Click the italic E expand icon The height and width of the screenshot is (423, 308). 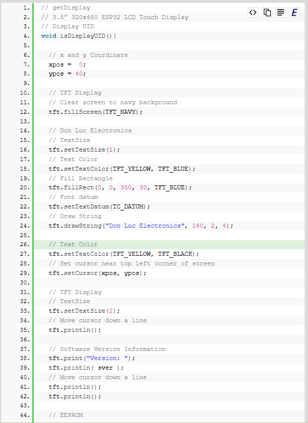pyautogui.click(x=295, y=13)
